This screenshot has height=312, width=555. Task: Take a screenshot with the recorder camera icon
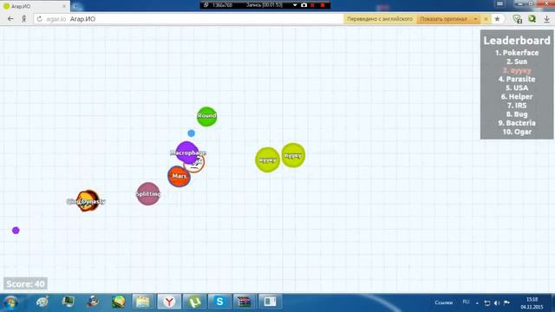[x=304, y=5]
